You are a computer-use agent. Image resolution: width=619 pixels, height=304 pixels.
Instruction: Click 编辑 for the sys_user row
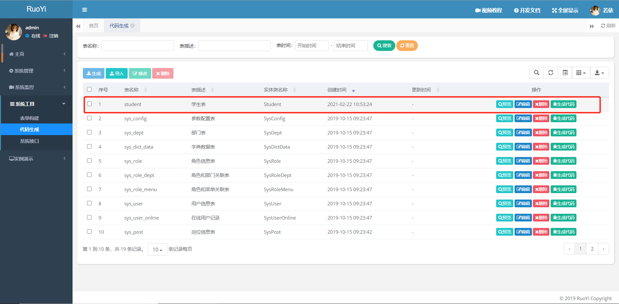(523, 203)
